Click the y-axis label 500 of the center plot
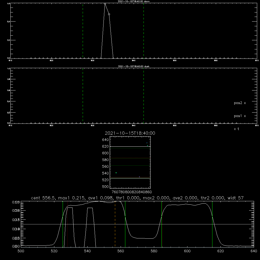The image size is (260, 260). click(x=106, y=187)
